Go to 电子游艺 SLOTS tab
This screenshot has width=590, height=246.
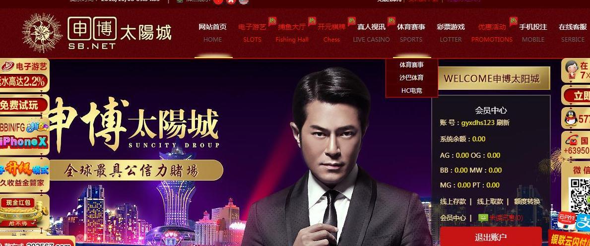252,33
